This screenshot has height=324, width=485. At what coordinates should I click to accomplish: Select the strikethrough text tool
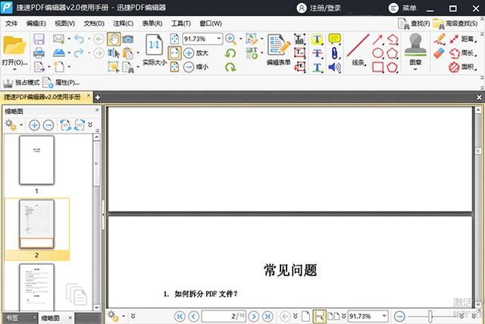317,53
